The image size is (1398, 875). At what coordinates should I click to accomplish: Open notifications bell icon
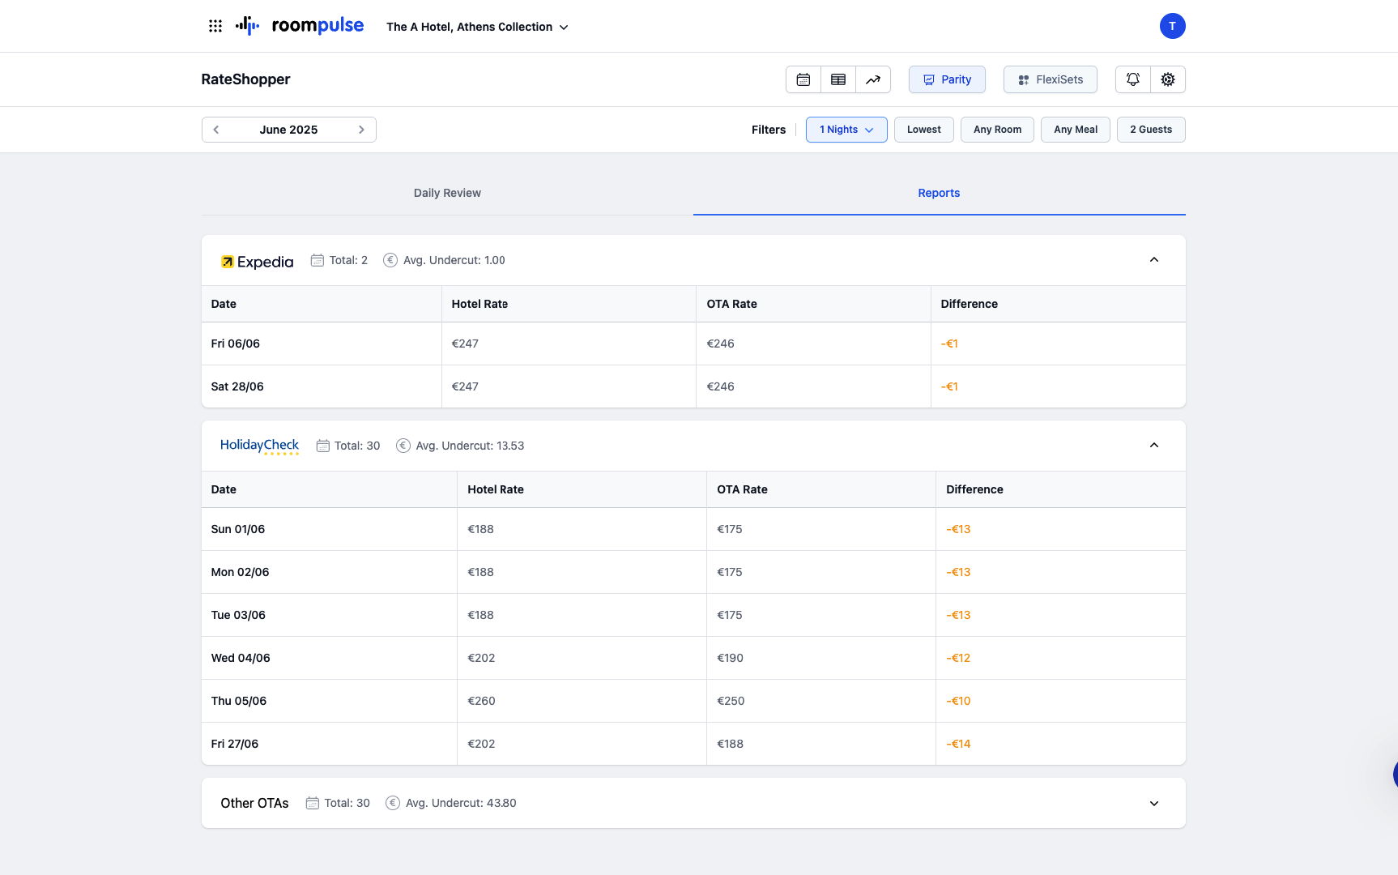pyautogui.click(x=1132, y=79)
